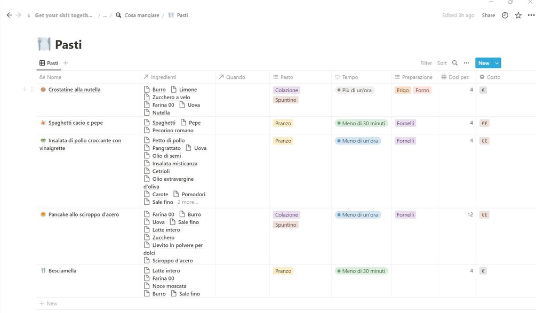Open the page options three-dot menu
The height and width of the screenshot is (313, 536).
coord(531,15)
